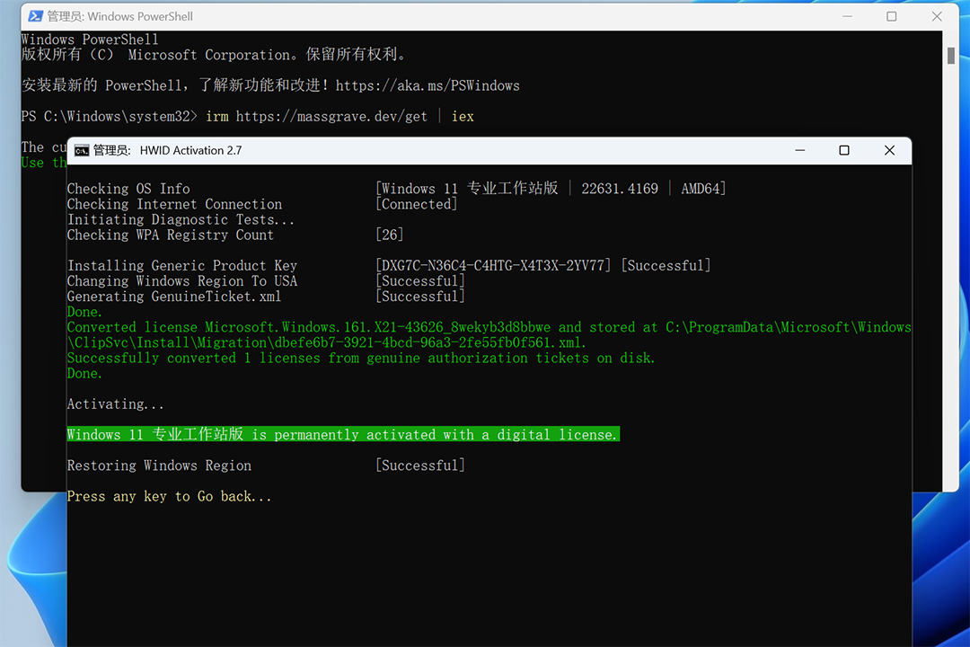Click the Microsoft Corporation copyright line in PowerShell
This screenshot has width=970, height=647.
coord(214,55)
